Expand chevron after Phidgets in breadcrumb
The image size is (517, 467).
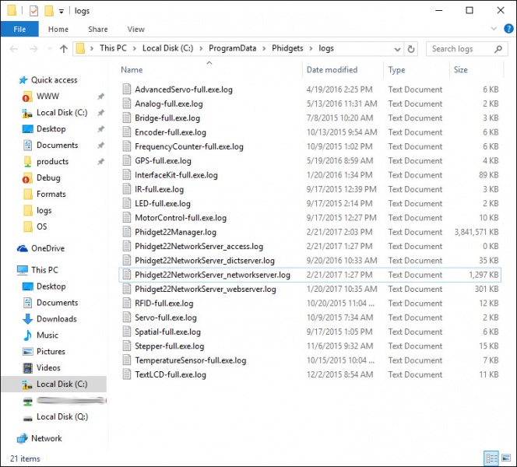coord(311,49)
